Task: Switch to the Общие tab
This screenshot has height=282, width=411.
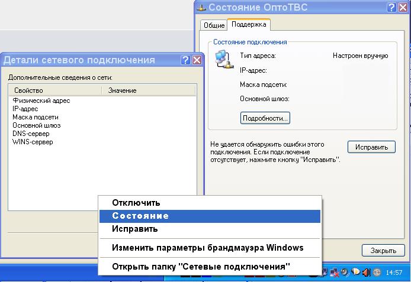Action: tap(214, 25)
